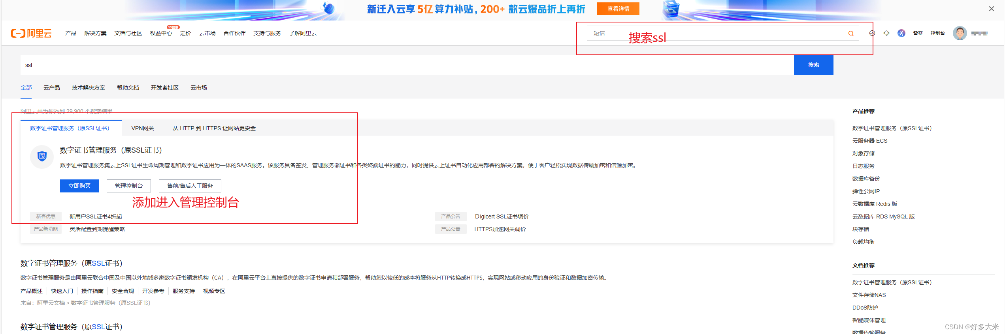
Task: Switch to 开发者社区 tab
Action: [x=164, y=88]
